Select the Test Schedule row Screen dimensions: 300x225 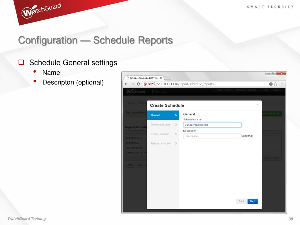[136, 148]
